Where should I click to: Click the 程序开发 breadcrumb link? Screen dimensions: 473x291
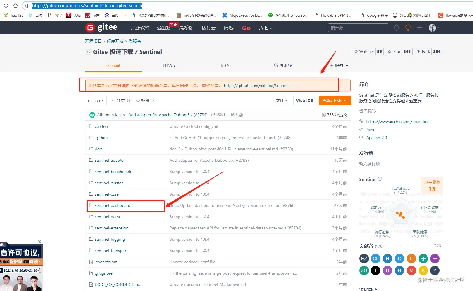click(115, 41)
